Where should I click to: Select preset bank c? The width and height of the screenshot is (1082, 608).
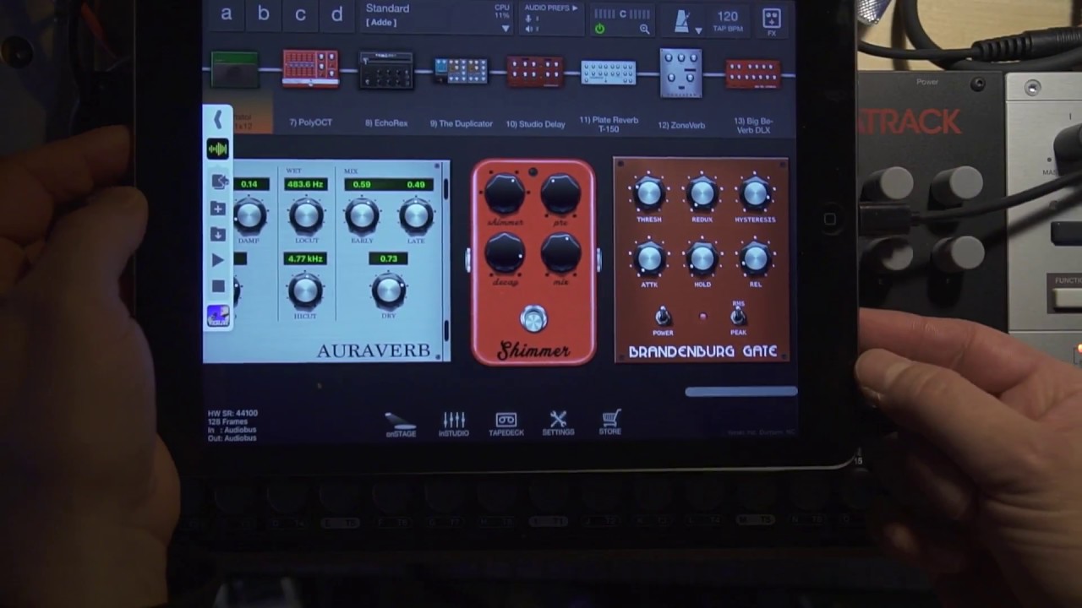click(300, 14)
